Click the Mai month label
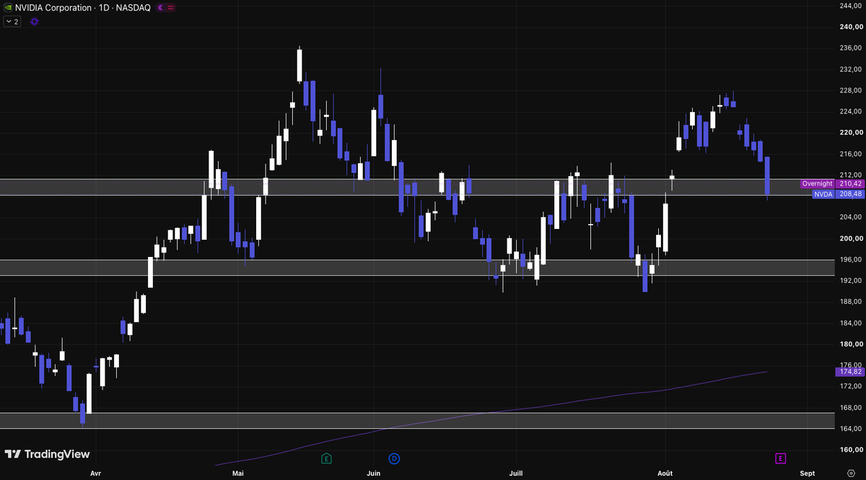This screenshot has height=480, width=866. pyautogui.click(x=238, y=474)
